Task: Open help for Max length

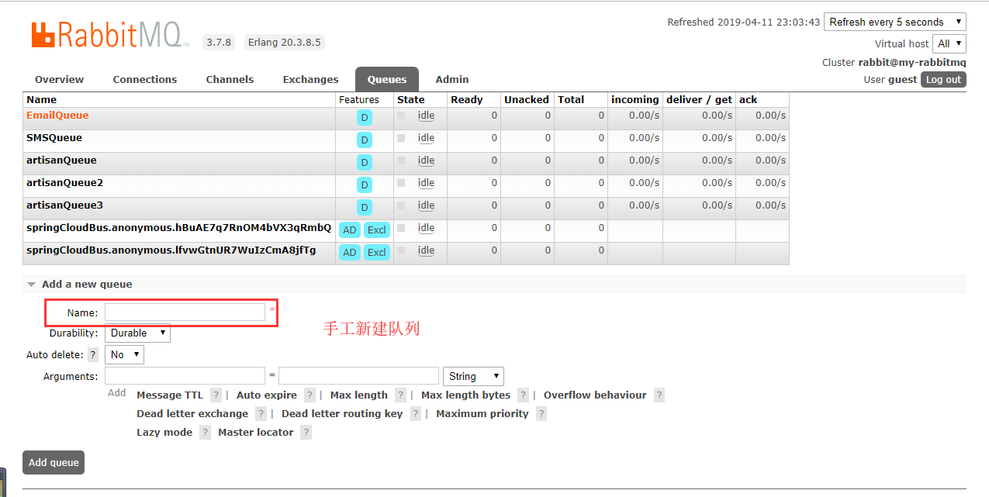Action: point(401,395)
